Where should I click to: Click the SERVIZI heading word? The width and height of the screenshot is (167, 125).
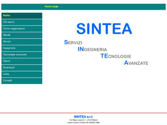click(x=73, y=42)
